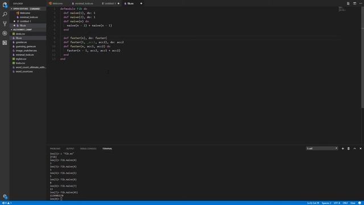Create a new terminal with plus icon
This screenshot has height=205, width=364.
(x=342, y=149)
